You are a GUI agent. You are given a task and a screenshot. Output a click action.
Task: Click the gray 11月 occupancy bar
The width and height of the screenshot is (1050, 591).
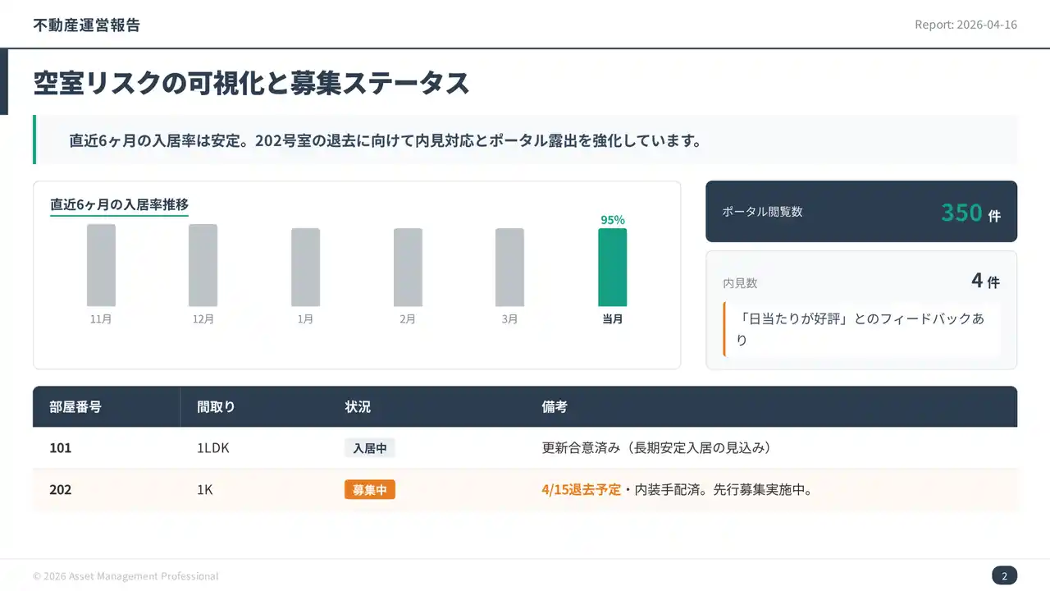pyautogui.click(x=101, y=265)
